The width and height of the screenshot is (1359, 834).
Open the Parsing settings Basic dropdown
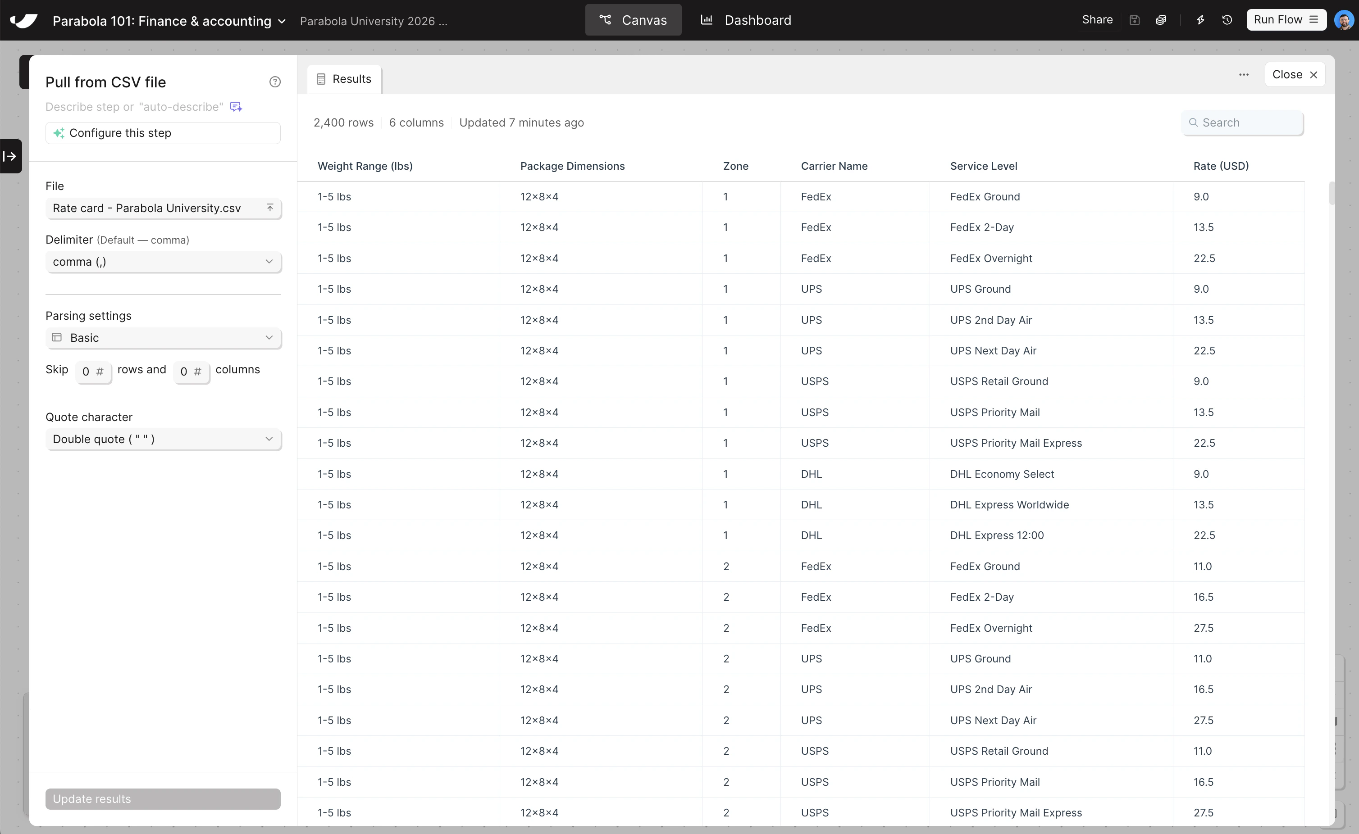point(163,338)
